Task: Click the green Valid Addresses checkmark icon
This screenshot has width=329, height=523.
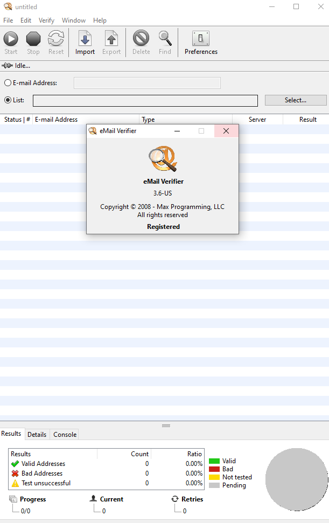Action: [15, 464]
